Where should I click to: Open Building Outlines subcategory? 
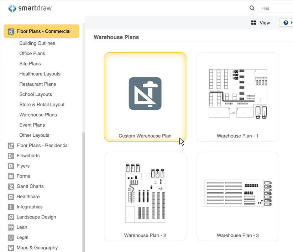coord(37,43)
